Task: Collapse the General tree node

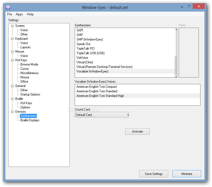Action: [x=12, y=86]
